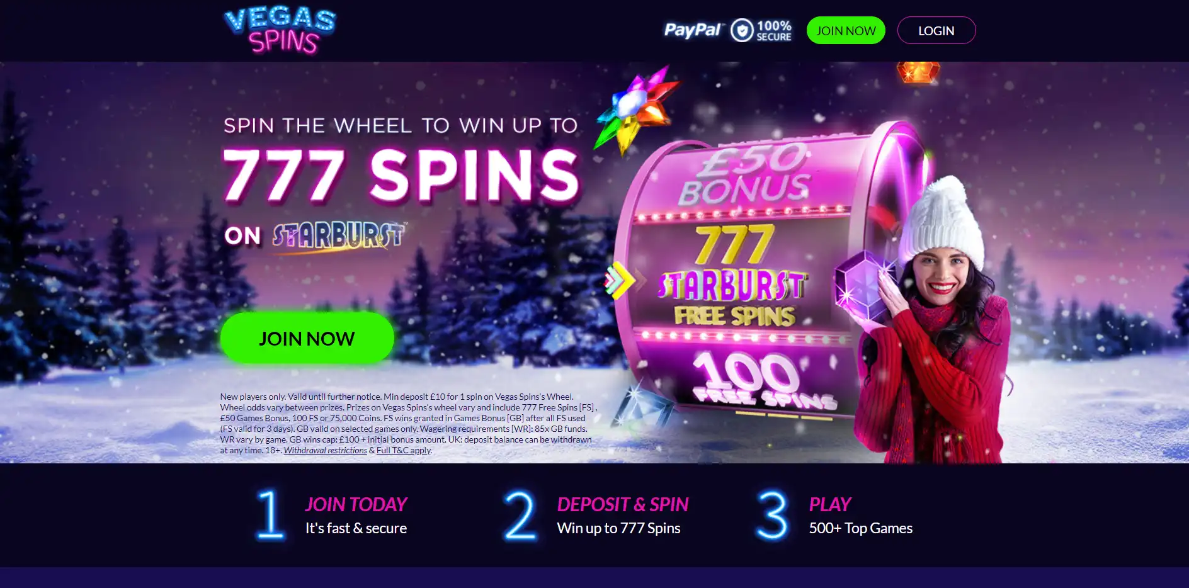Click the neon number 3 step icon
1189x588 pixels.
772,516
